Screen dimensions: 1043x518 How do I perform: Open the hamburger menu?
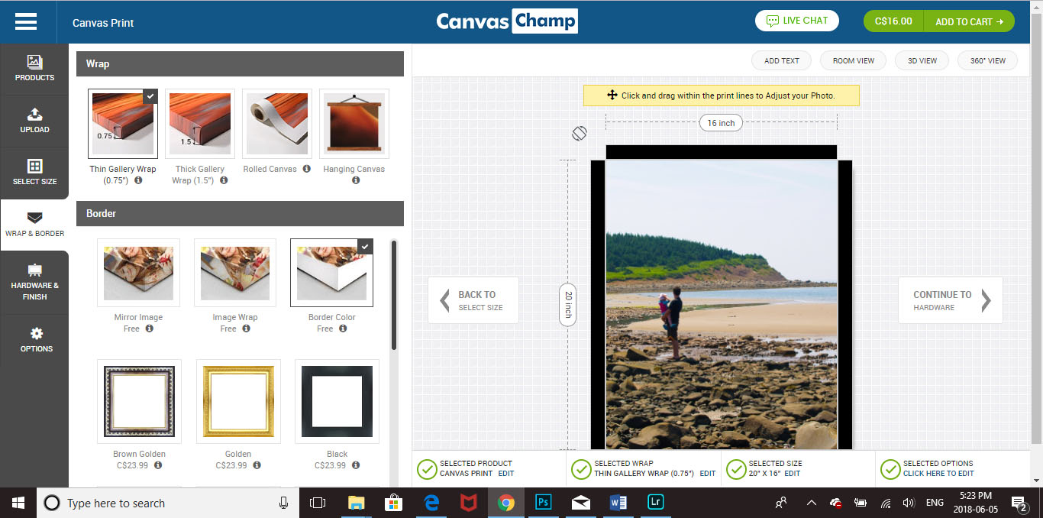(26, 21)
